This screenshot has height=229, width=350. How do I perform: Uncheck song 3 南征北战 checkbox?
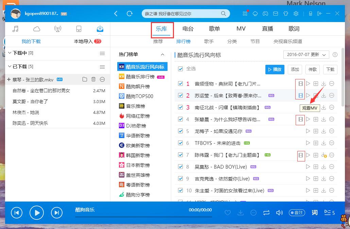[x=180, y=107]
